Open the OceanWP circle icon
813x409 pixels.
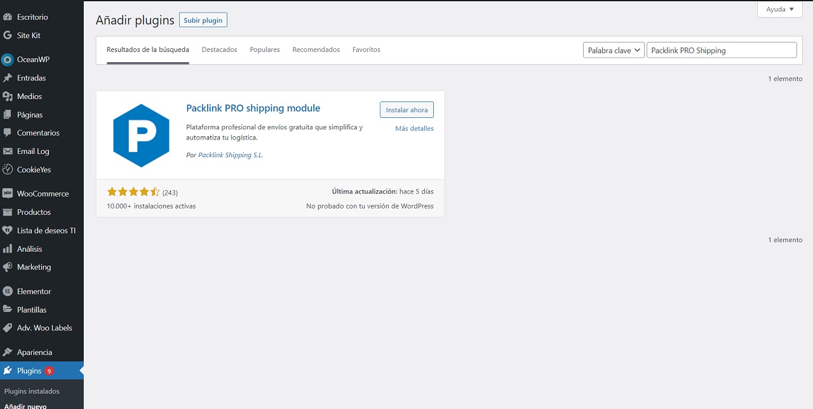(8, 60)
